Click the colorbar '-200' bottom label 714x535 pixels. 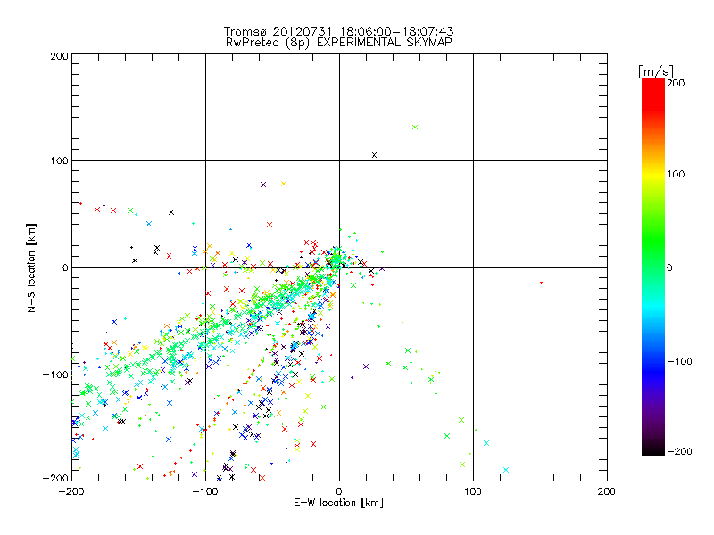679,451
